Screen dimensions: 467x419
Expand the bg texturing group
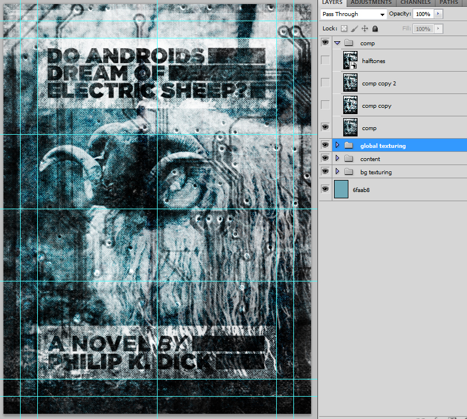338,171
